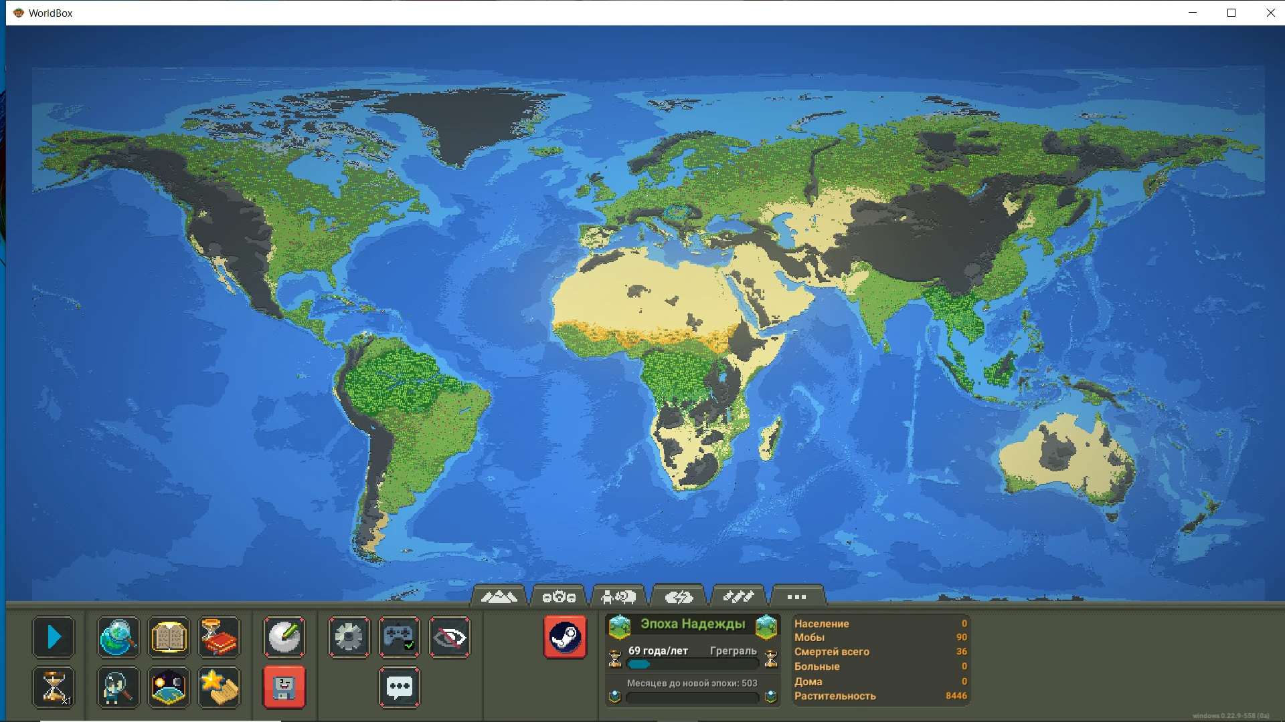1285x722 pixels.
Task: Select the world inspector magnifying glass icon
Action: pyautogui.click(x=118, y=637)
